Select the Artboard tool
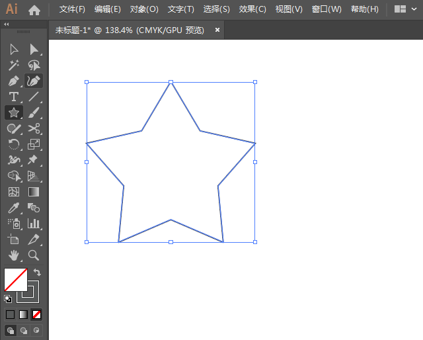 click(x=13, y=239)
